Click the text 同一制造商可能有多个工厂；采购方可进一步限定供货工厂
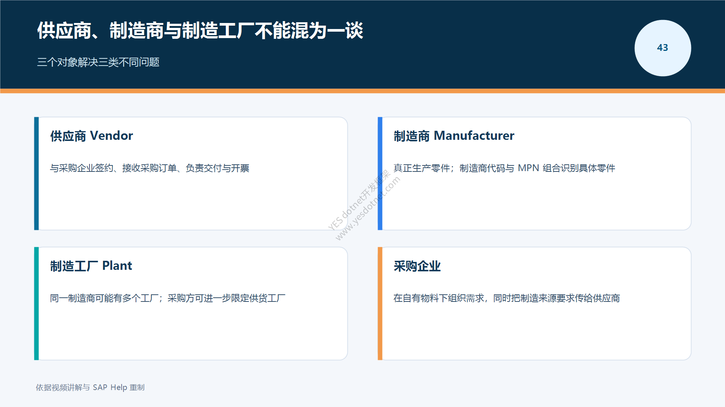Viewport: 725px width, 407px height. [x=168, y=298]
